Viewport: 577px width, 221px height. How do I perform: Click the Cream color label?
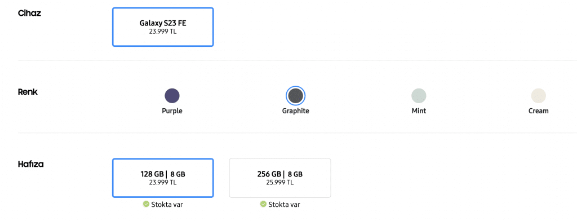point(538,111)
